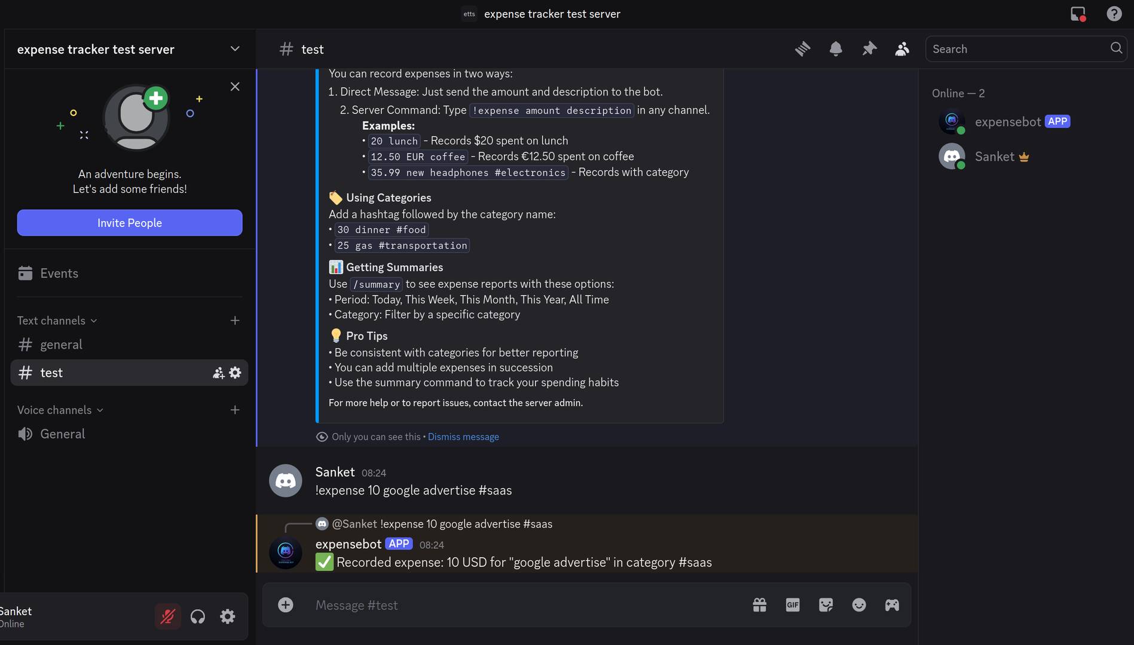Click the APP badge next to expensebot message
Screen dimensions: 1134x645
[399, 544]
